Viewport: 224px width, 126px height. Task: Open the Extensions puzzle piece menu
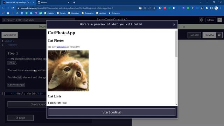207,8
